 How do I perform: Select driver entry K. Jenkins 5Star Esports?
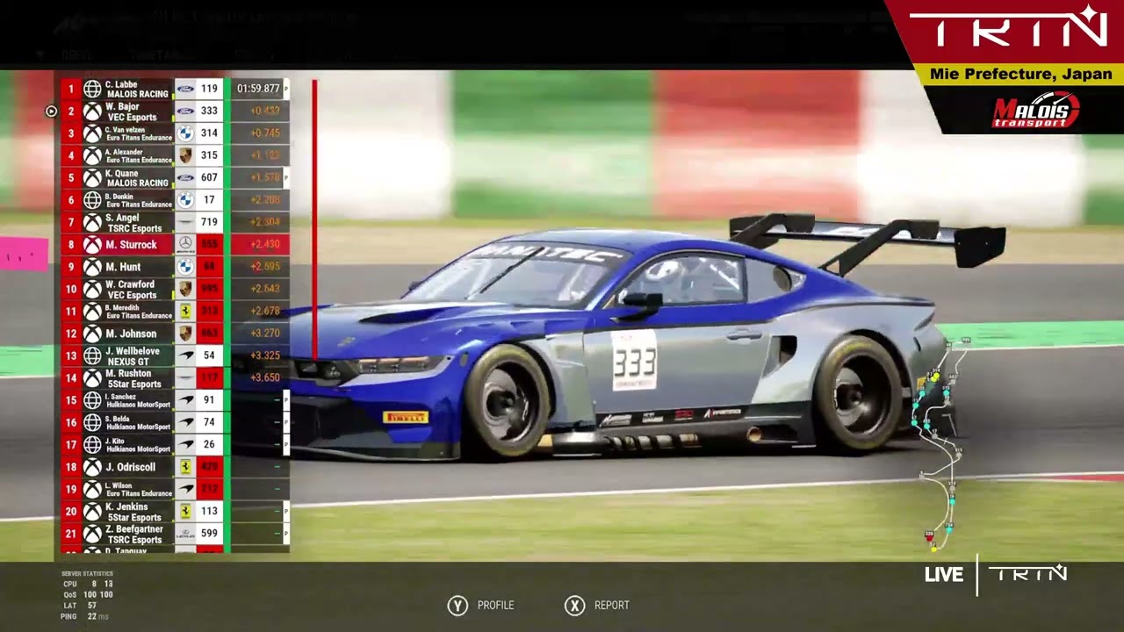point(133,511)
